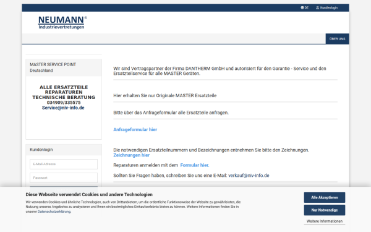371x232 pixels.
Task: Open Weitere Informationen cookie settings
Action: tap(325, 221)
